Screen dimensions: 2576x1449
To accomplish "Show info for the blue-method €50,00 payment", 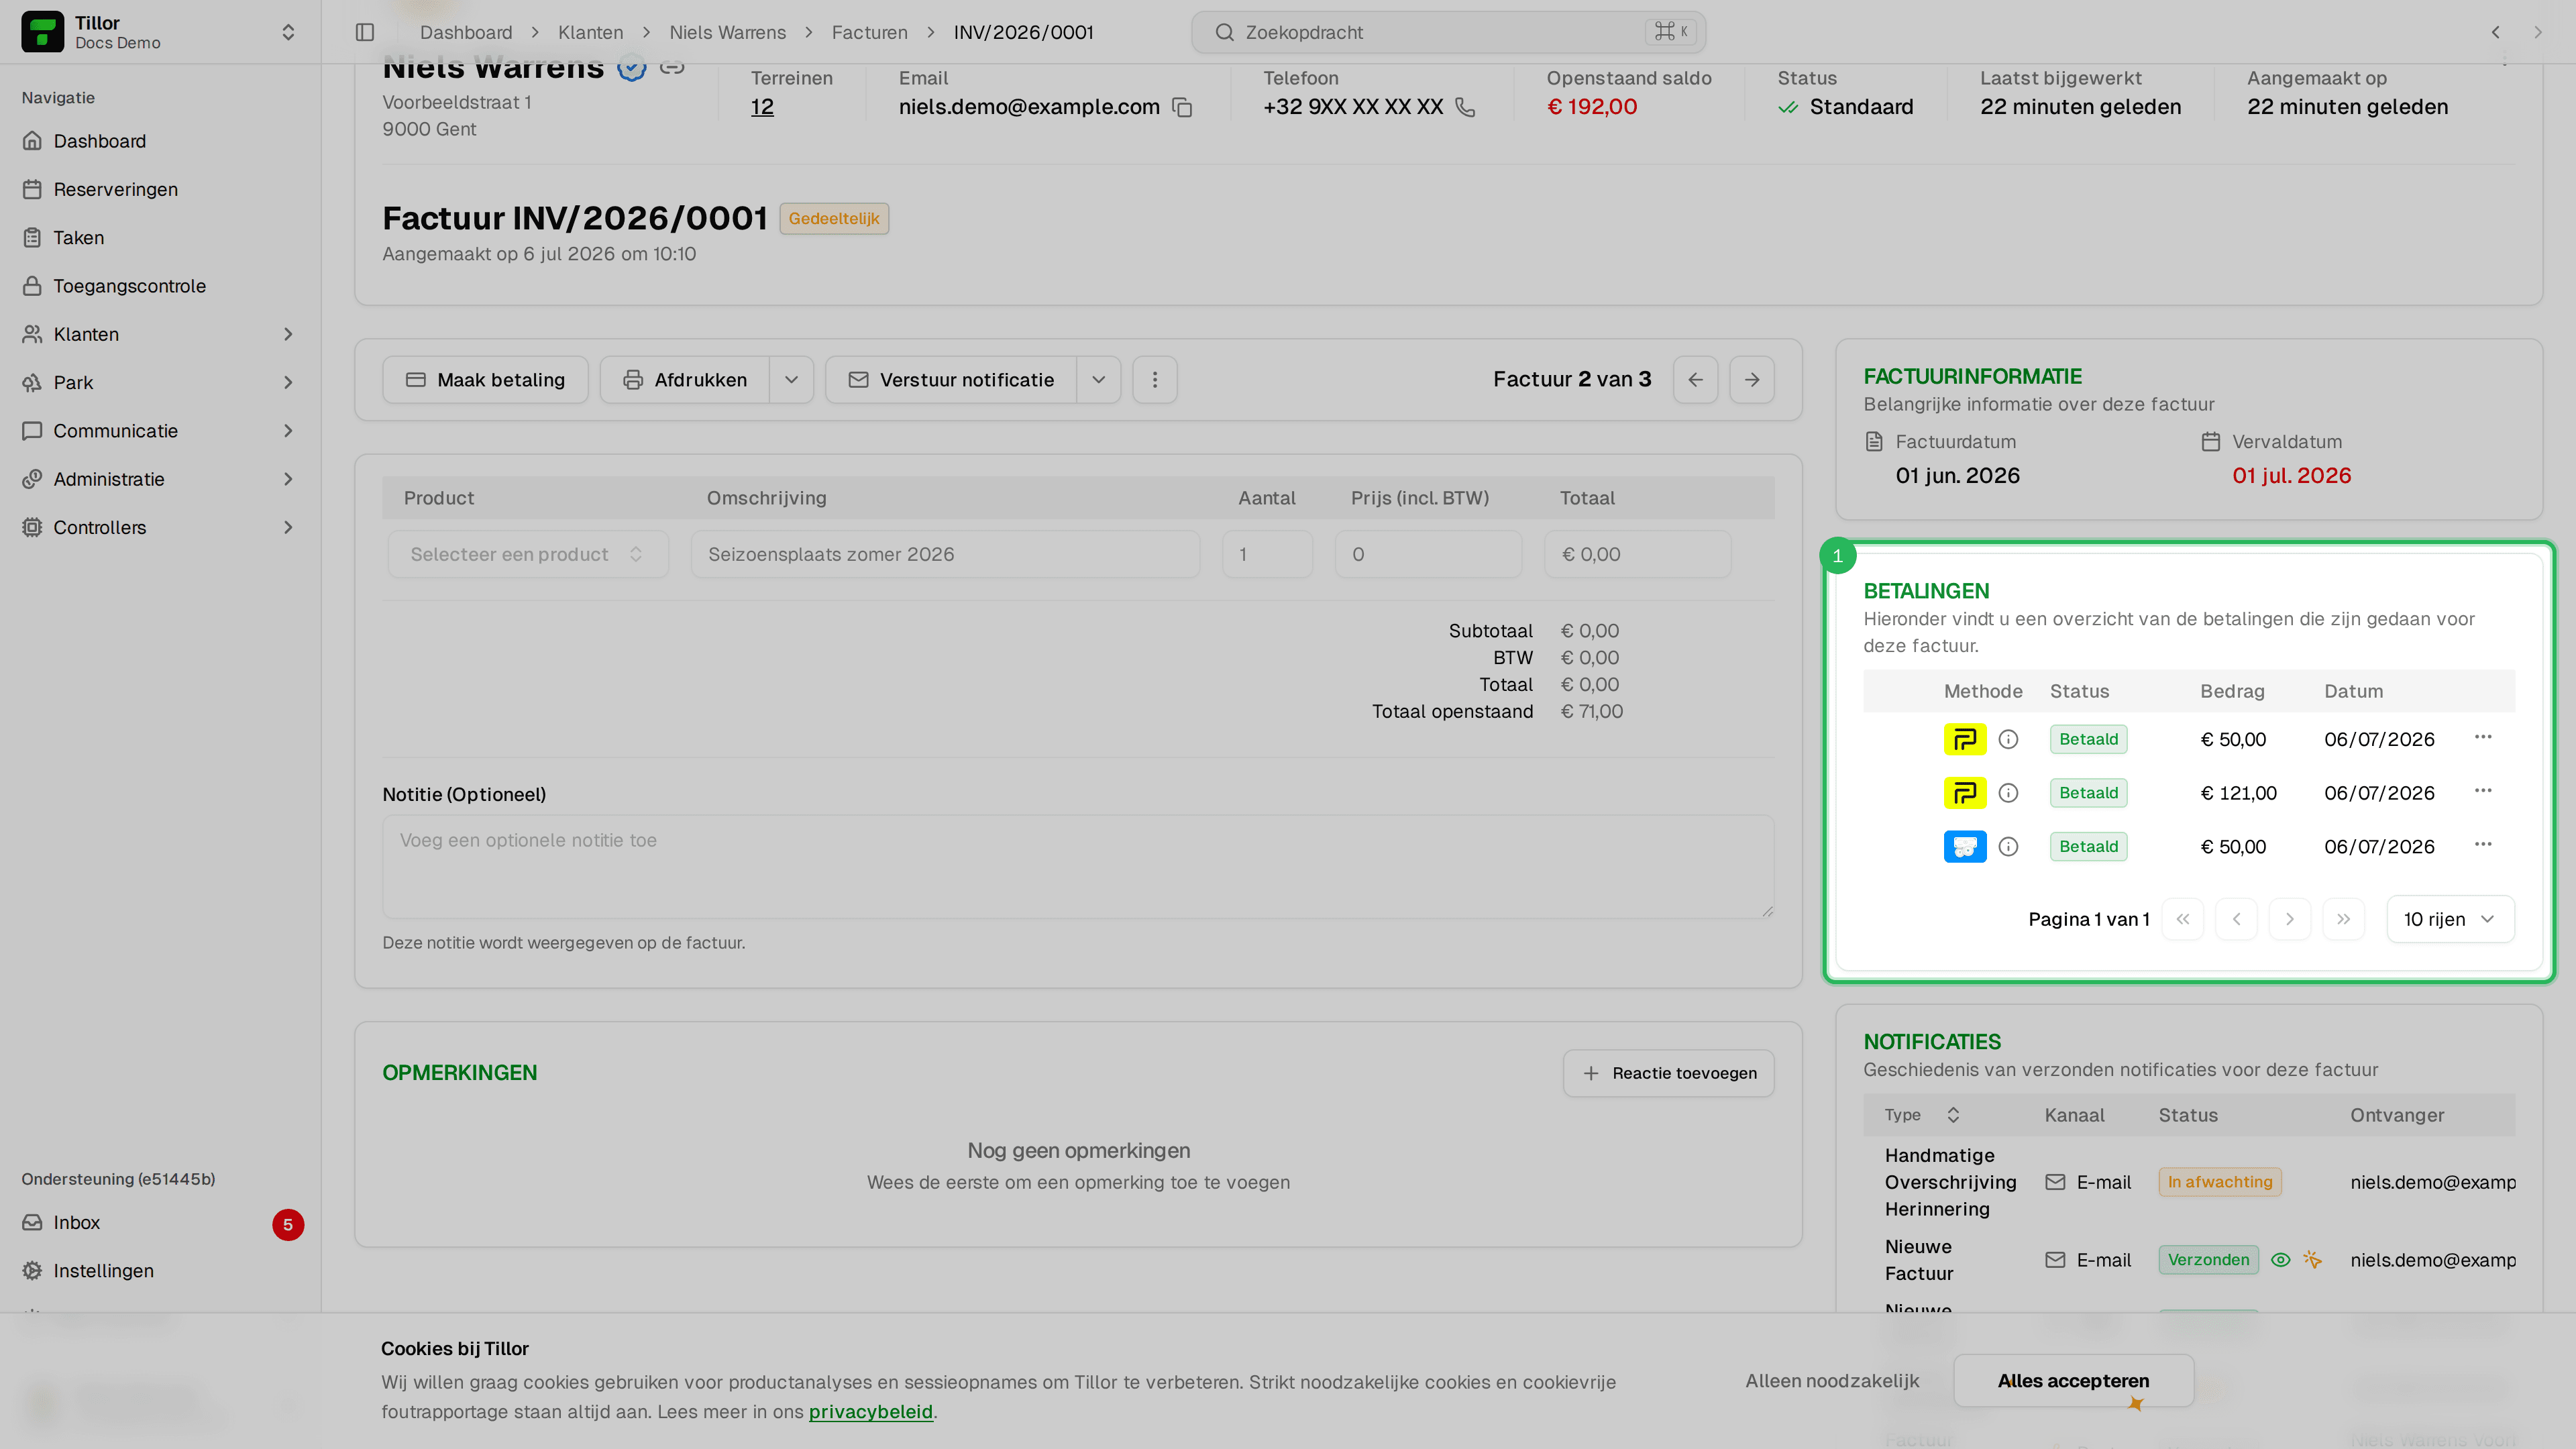I will pos(2008,847).
